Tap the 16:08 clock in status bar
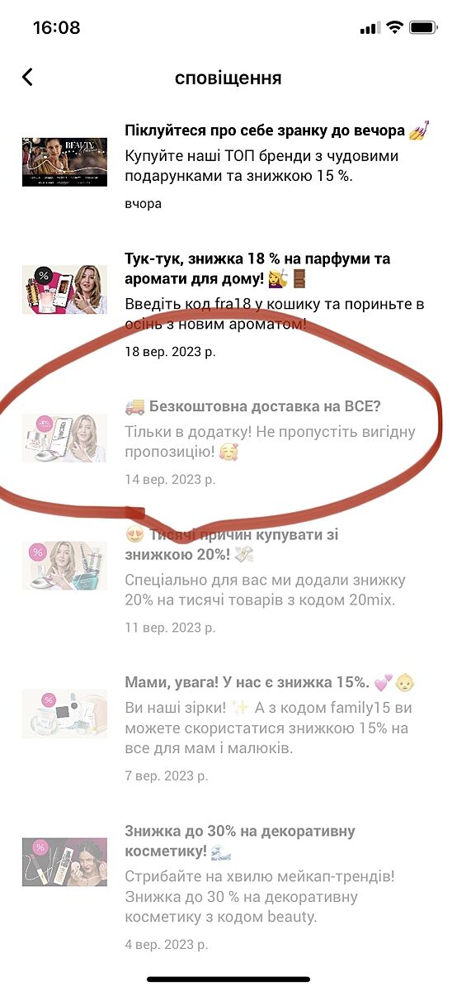The width and height of the screenshot is (457, 991). tap(57, 27)
